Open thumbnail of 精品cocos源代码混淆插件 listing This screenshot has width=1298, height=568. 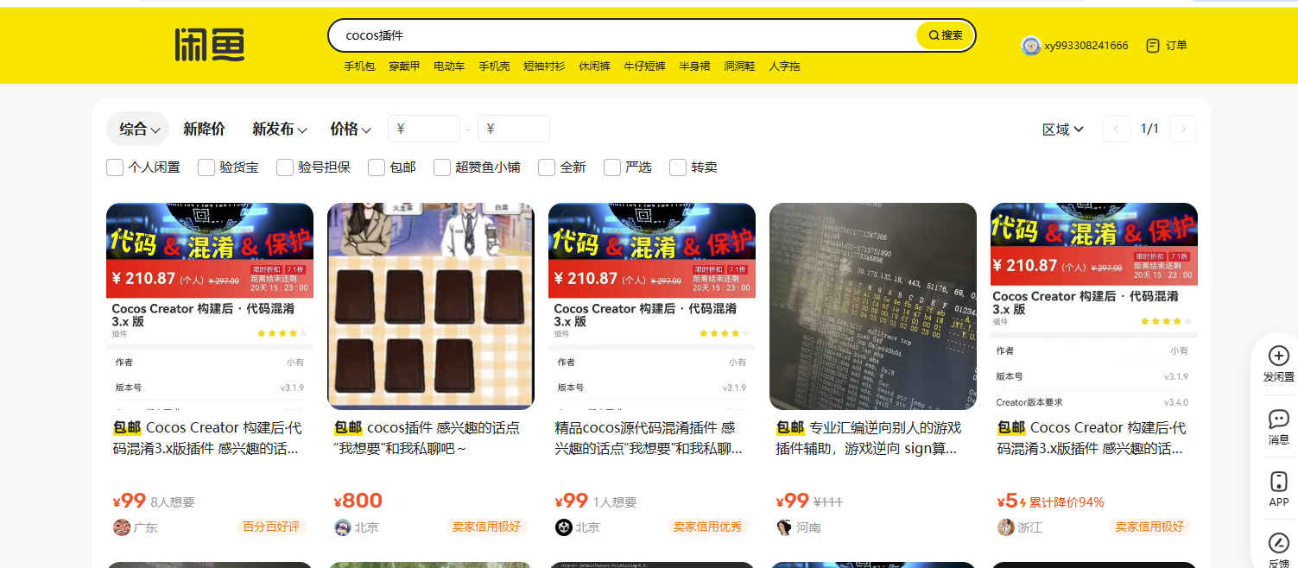(x=652, y=306)
